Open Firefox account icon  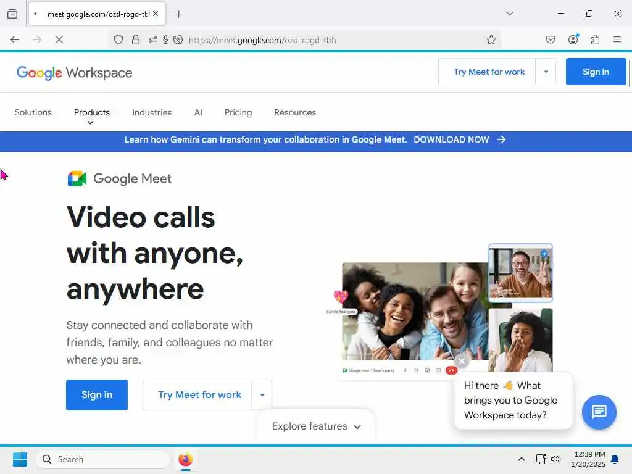tap(573, 39)
